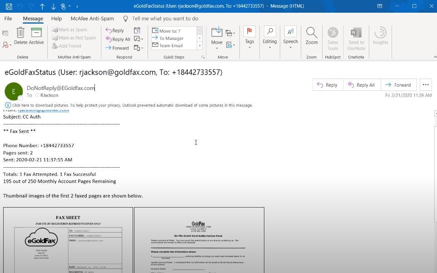Open the Credit Card Authorization Form thumbnail
Image resolution: width=437 pixels, height=273 pixels.
pyautogui.click(x=199, y=240)
